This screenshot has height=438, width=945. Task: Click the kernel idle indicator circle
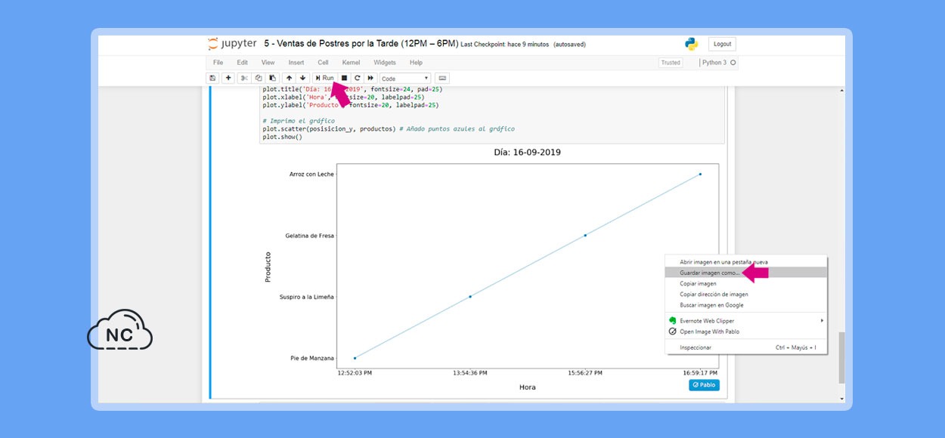point(733,63)
